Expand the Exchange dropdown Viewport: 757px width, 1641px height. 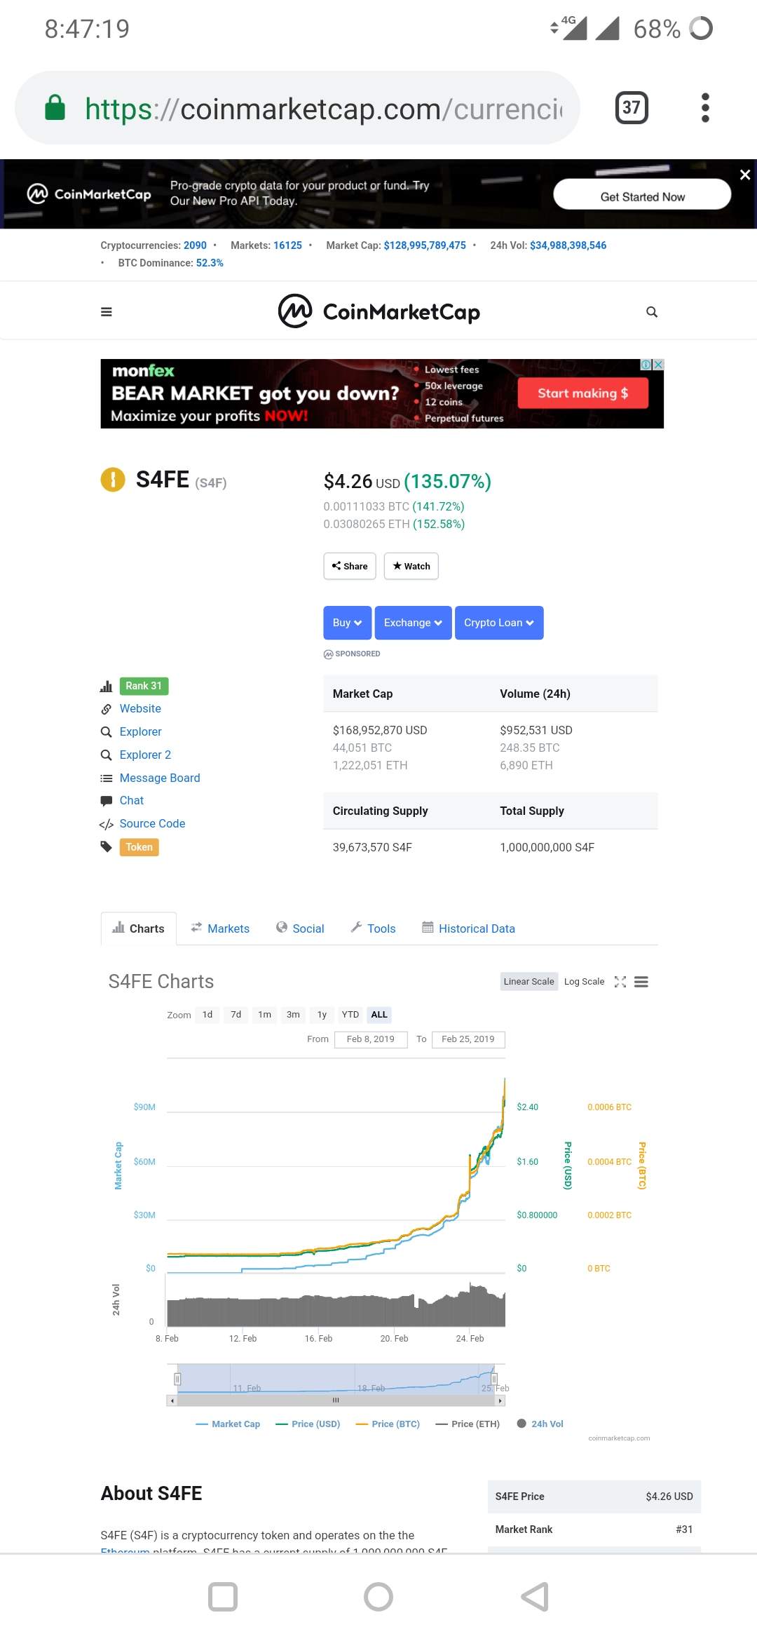point(413,623)
